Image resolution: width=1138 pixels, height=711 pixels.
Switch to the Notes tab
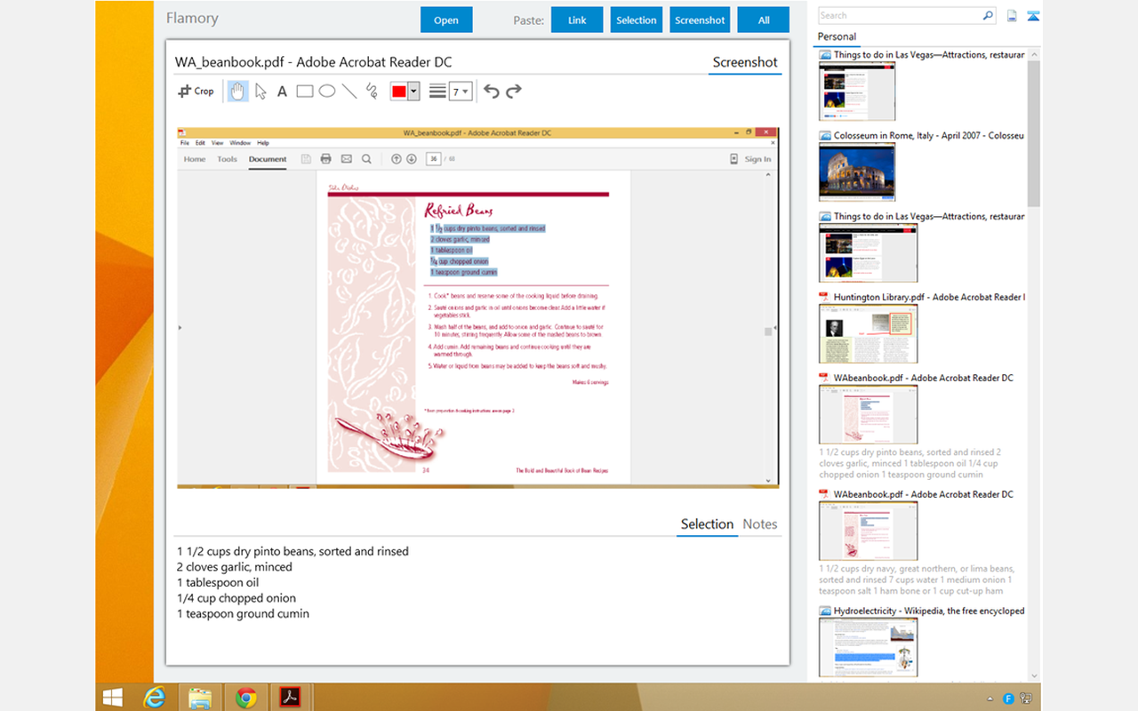pos(760,524)
